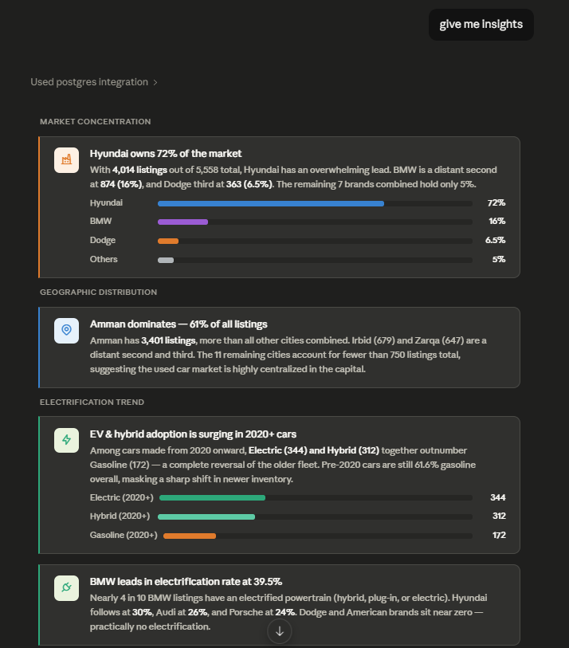Click the blue Hyundai 72% bar

pyautogui.click(x=271, y=203)
